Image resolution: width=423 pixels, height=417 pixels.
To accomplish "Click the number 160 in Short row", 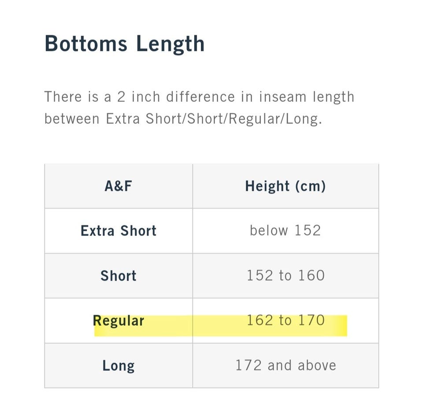I will click(x=312, y=276).
